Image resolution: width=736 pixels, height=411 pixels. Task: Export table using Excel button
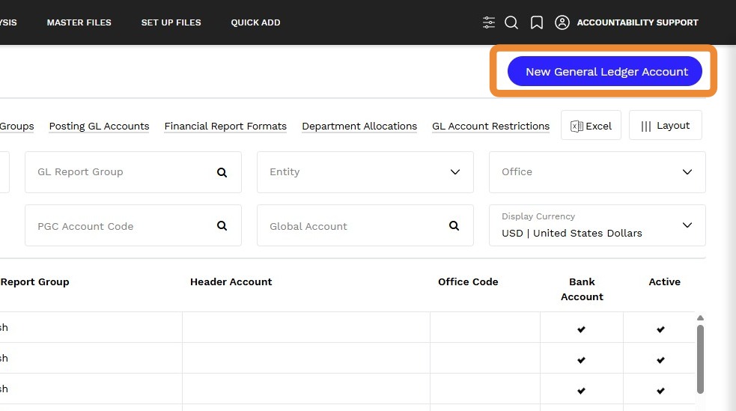pyautogui.click(x=591, y=126)
